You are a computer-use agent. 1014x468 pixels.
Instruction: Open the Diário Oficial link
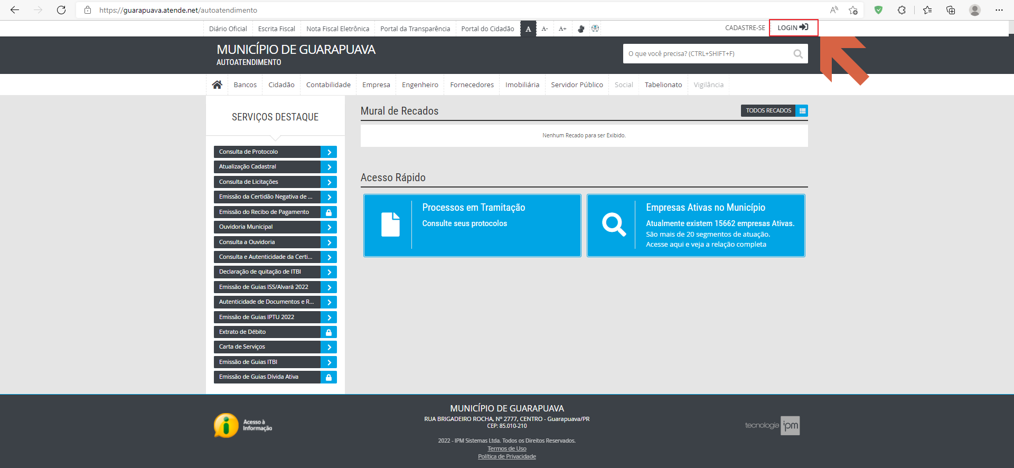pyautogui.click(x=228, y=29)
